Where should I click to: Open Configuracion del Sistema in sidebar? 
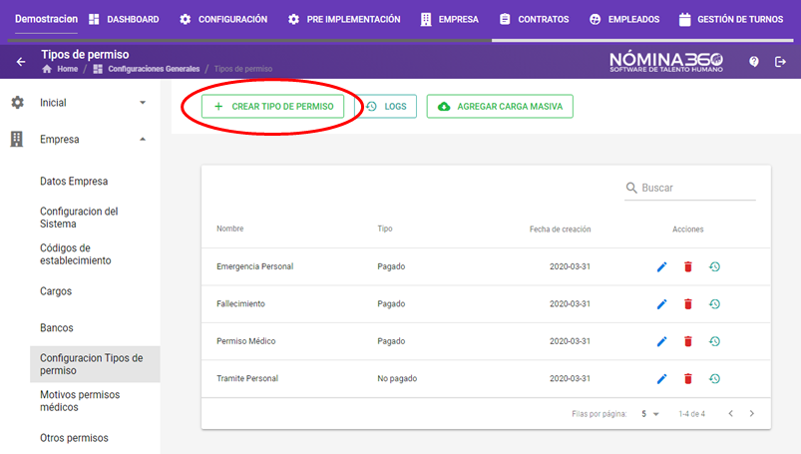[x=79, y=218]
